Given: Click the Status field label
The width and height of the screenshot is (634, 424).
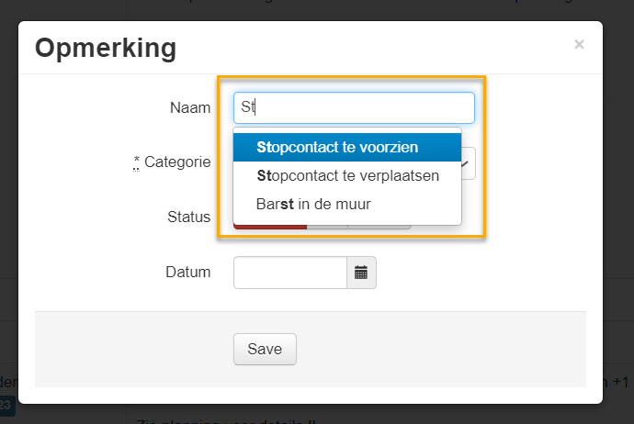Looking at the screenshot, I should tap(188, 218).
